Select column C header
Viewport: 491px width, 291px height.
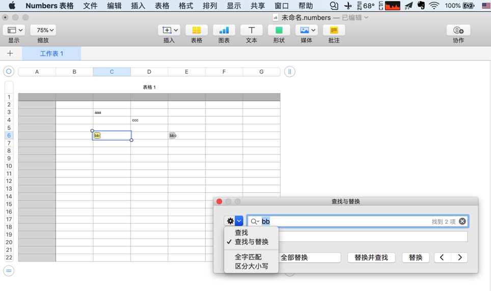[x=112, y=72]
